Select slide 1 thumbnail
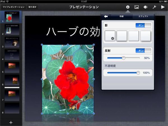This screenshot has height=126, width=168. [12, 17]
